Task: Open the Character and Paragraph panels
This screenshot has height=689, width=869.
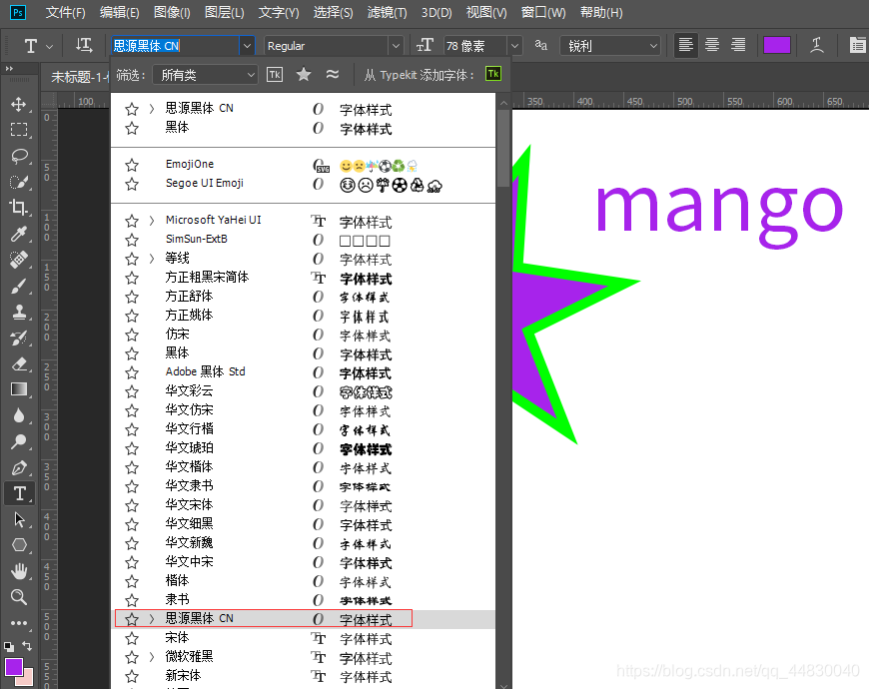Action: pos(858,45)
